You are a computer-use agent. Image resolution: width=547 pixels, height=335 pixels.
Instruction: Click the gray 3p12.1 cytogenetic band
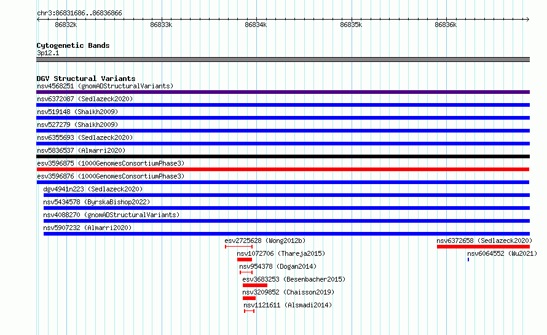click(x=283, y=60)
